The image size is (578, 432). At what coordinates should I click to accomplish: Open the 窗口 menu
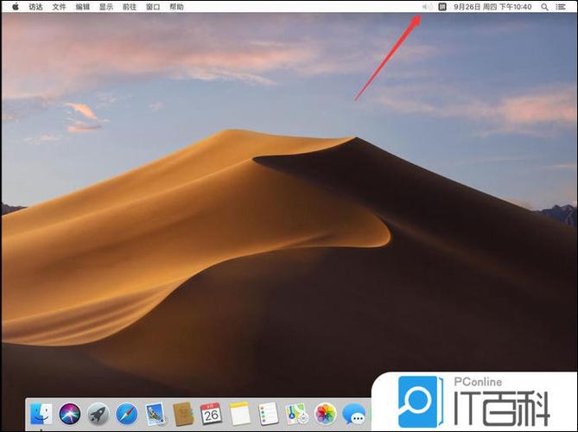[x=153, y=7]
